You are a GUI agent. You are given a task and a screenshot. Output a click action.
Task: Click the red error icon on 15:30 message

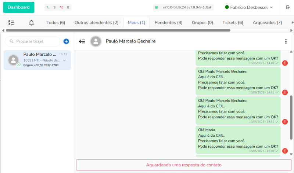click(285, 151)
